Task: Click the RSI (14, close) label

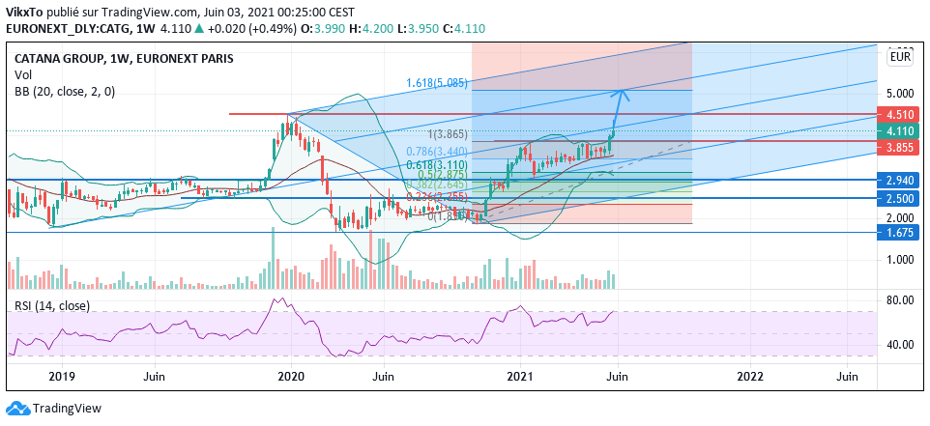Action: (52, 306)
